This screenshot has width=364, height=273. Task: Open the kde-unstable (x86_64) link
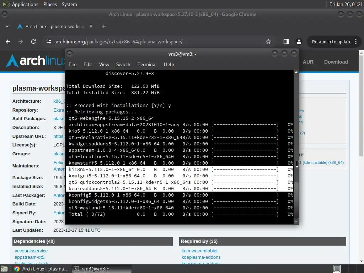pos(323,162)
